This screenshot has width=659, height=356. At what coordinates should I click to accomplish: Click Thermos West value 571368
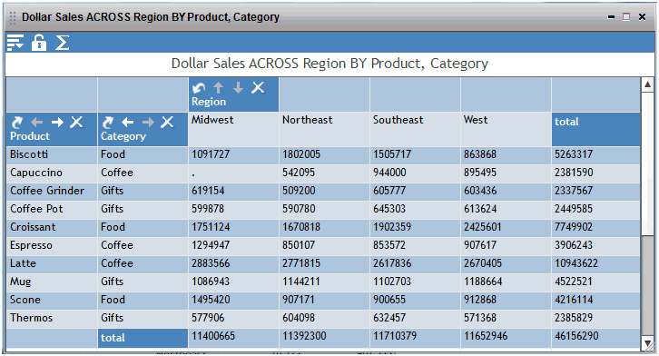point(480,318)
